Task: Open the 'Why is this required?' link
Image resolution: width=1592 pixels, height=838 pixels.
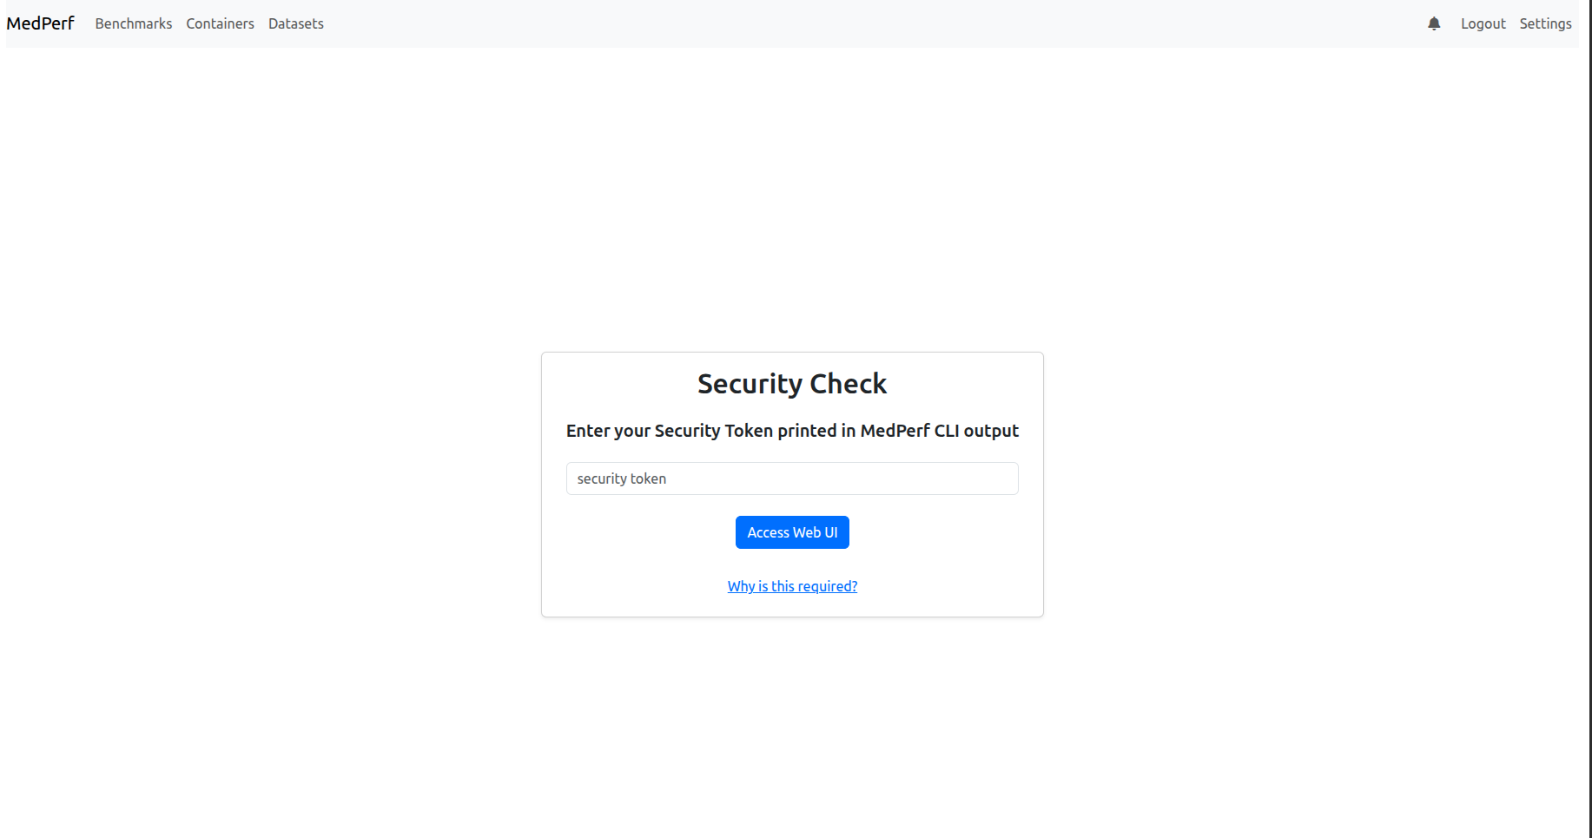Action: coord(792,586)
